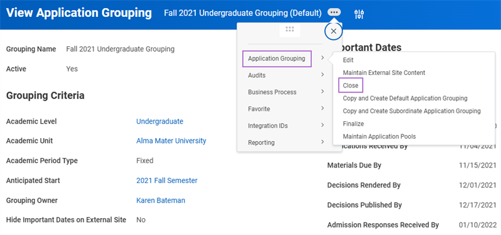Click the Academic Period Type value Fixed
The width and height of the screenshot is (501, 235).
point(145,161)
